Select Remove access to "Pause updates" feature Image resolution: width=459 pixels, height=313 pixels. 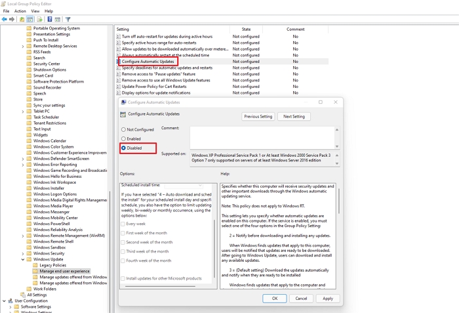click(x=159, y=74)
